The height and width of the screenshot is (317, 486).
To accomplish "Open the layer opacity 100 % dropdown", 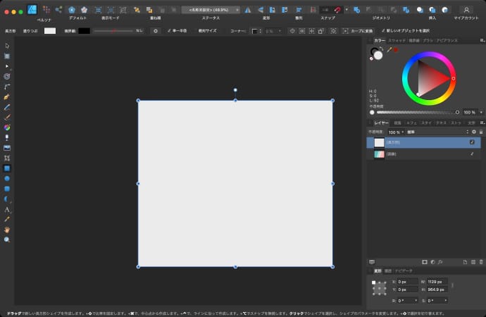I will [x=394, y=132].
